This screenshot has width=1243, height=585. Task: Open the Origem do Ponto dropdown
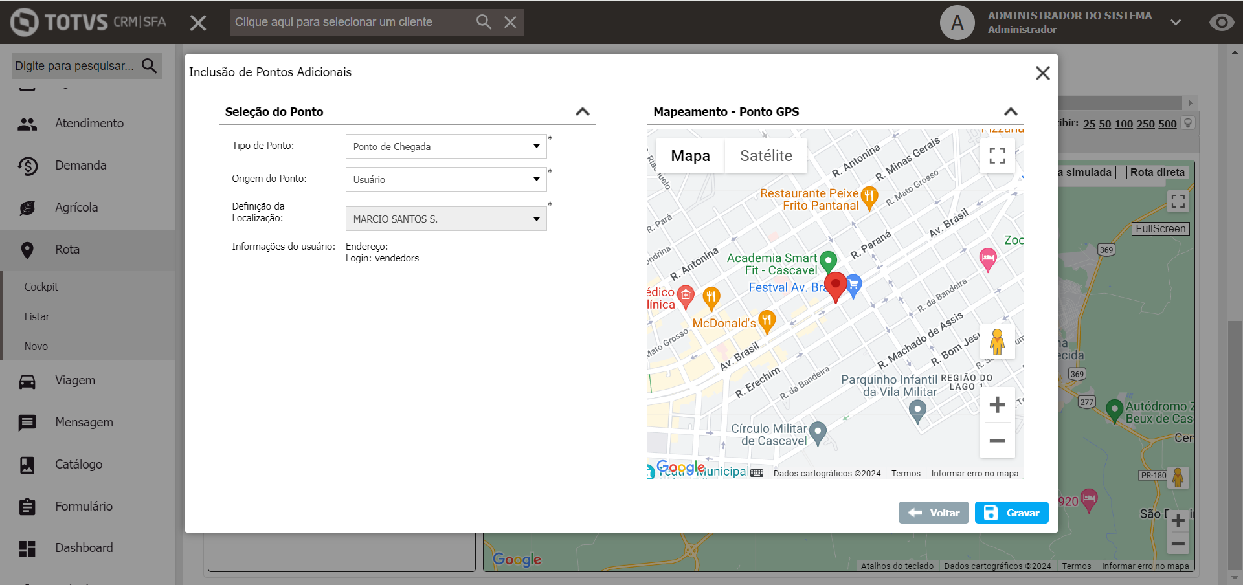446,179
